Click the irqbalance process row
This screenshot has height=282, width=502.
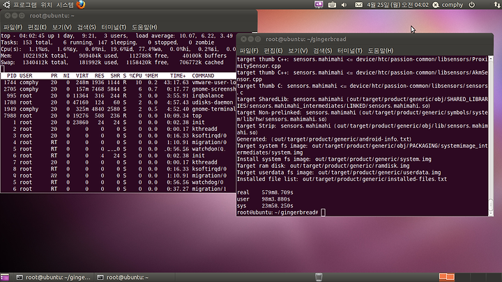tap(118, 95)
